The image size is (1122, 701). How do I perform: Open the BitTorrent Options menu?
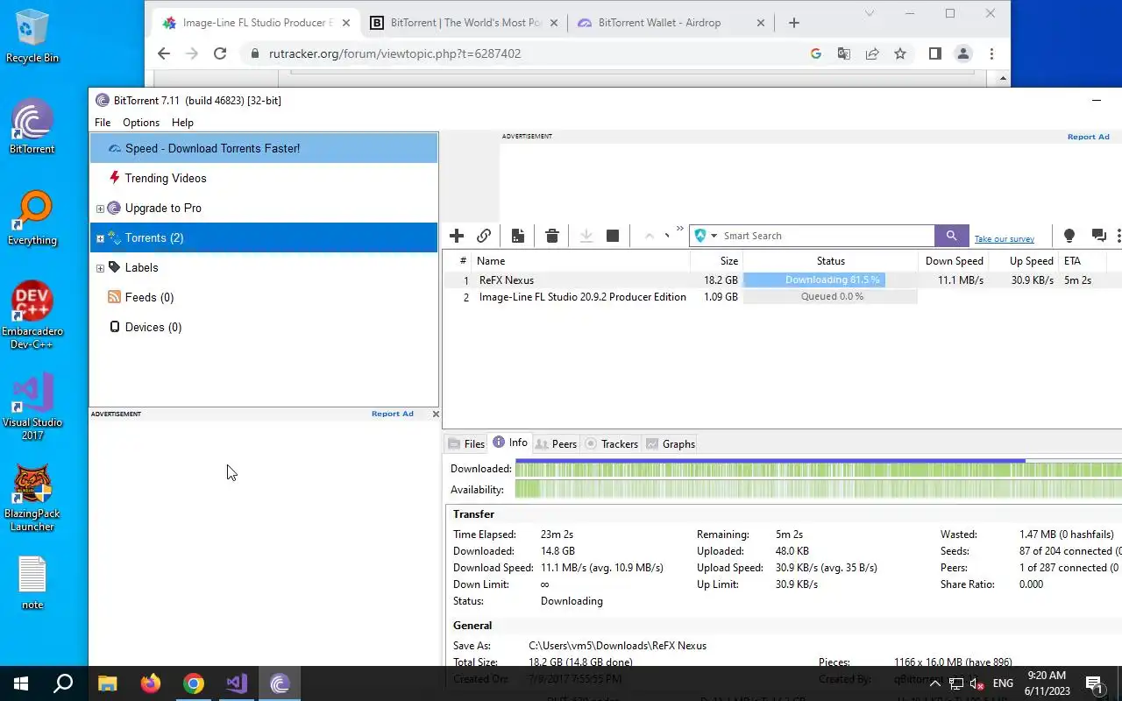coord(141,123)
